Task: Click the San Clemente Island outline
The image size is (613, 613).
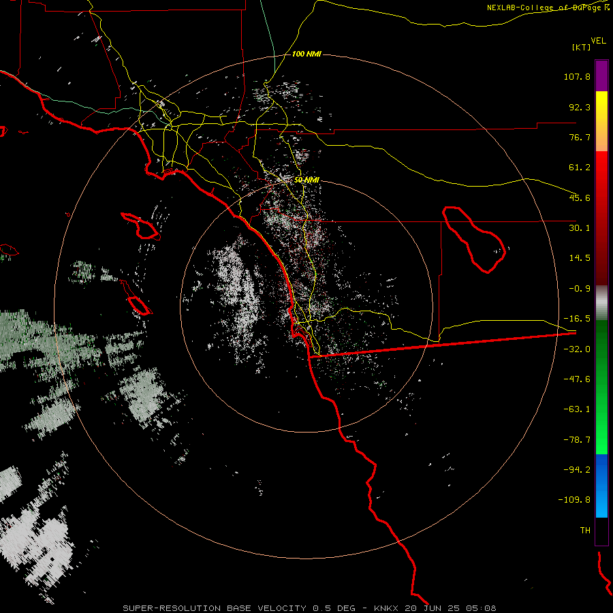Action: [136, 298]
